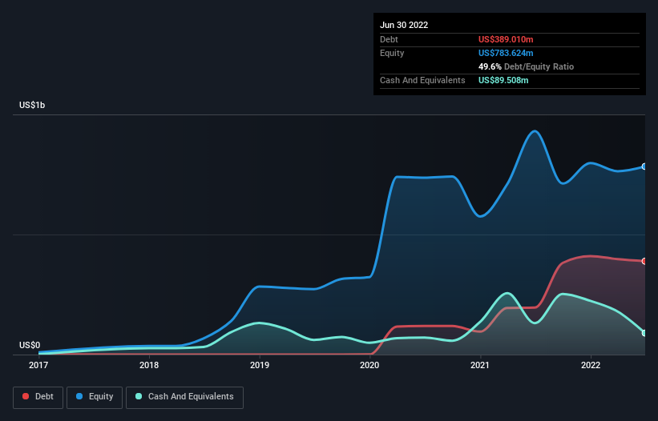This screenshot has height=421, width=658.
Task: Click the teal Cash legend dot
Action: tap(139, 396)
